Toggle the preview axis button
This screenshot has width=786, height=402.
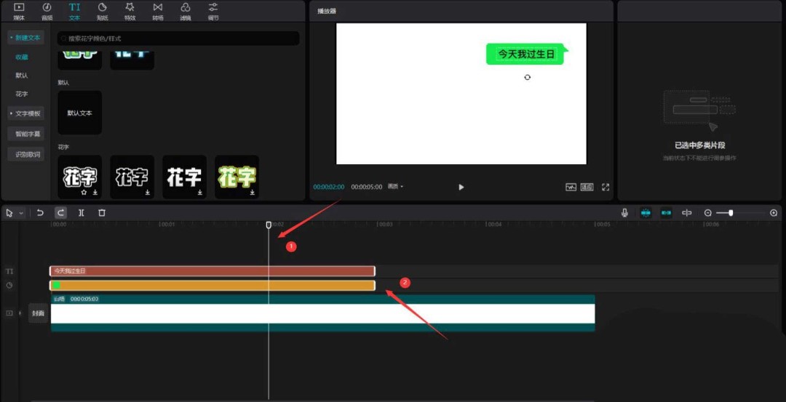click(686, 213)
